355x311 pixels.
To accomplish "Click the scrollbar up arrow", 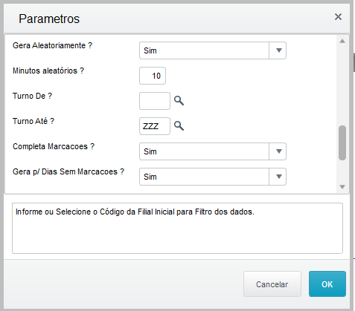I will tap(342, 41).
